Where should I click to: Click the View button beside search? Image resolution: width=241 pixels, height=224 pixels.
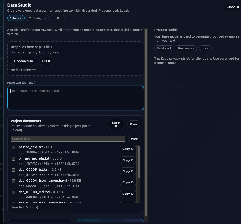point(134,138)
